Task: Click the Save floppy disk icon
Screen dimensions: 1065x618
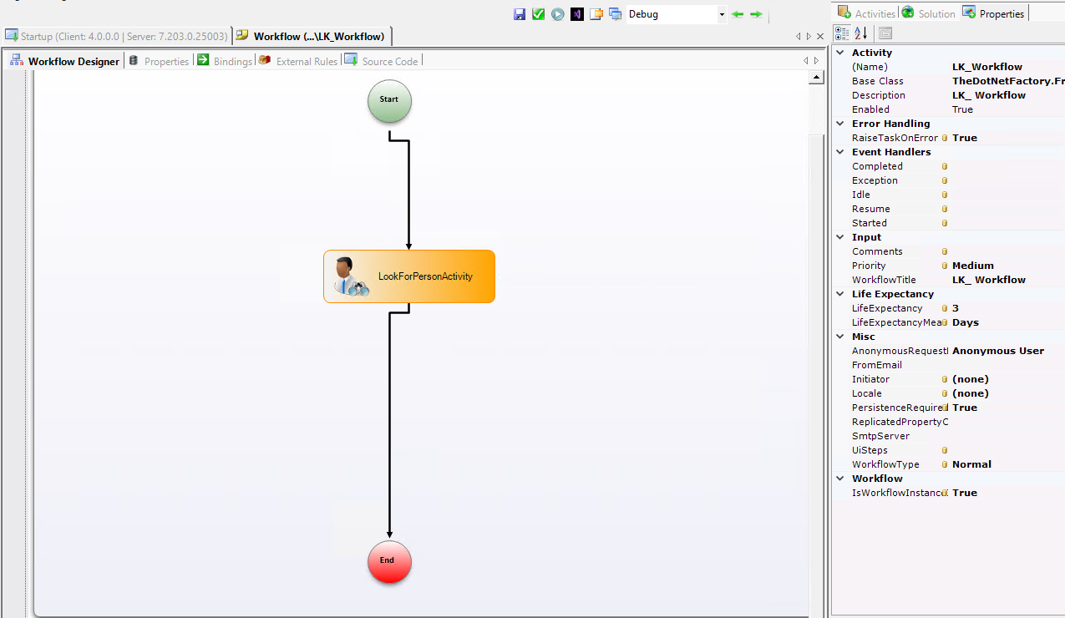Action: point(520,14)
